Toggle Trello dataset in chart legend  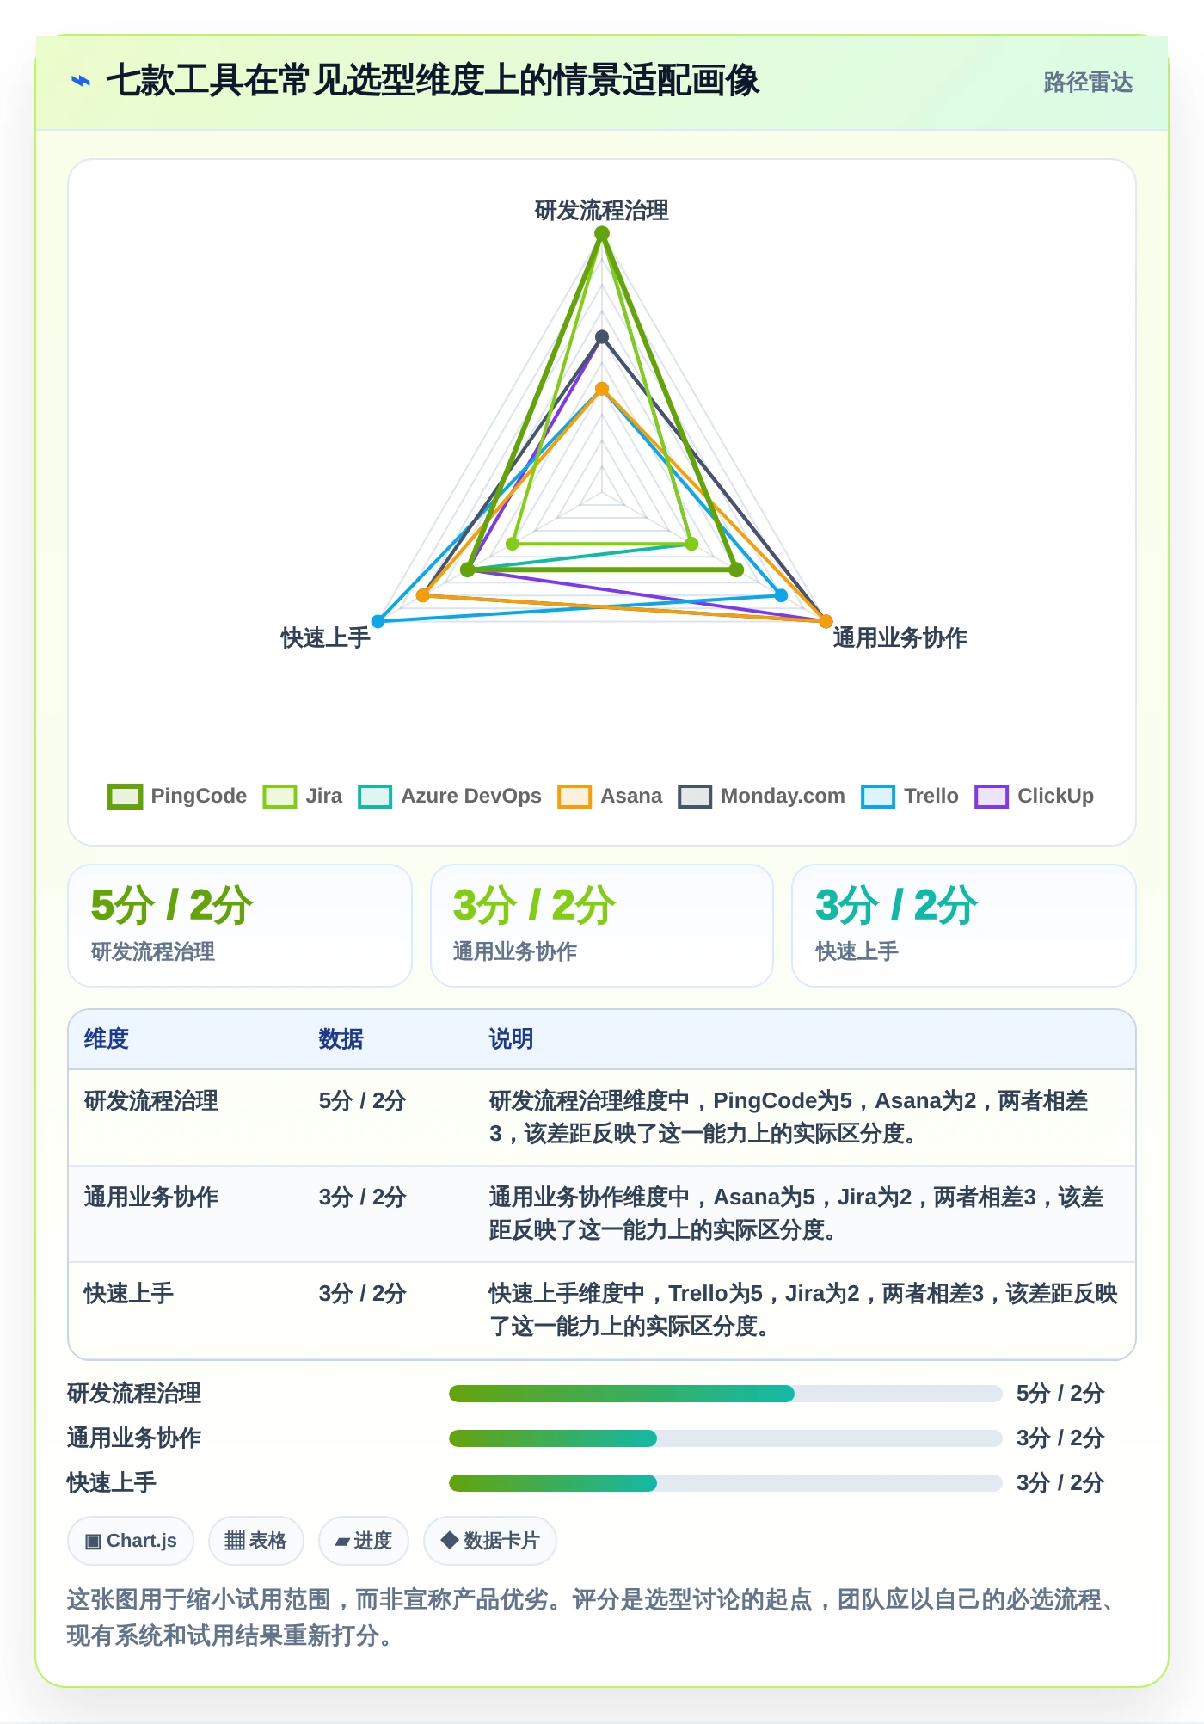(910, 796)
